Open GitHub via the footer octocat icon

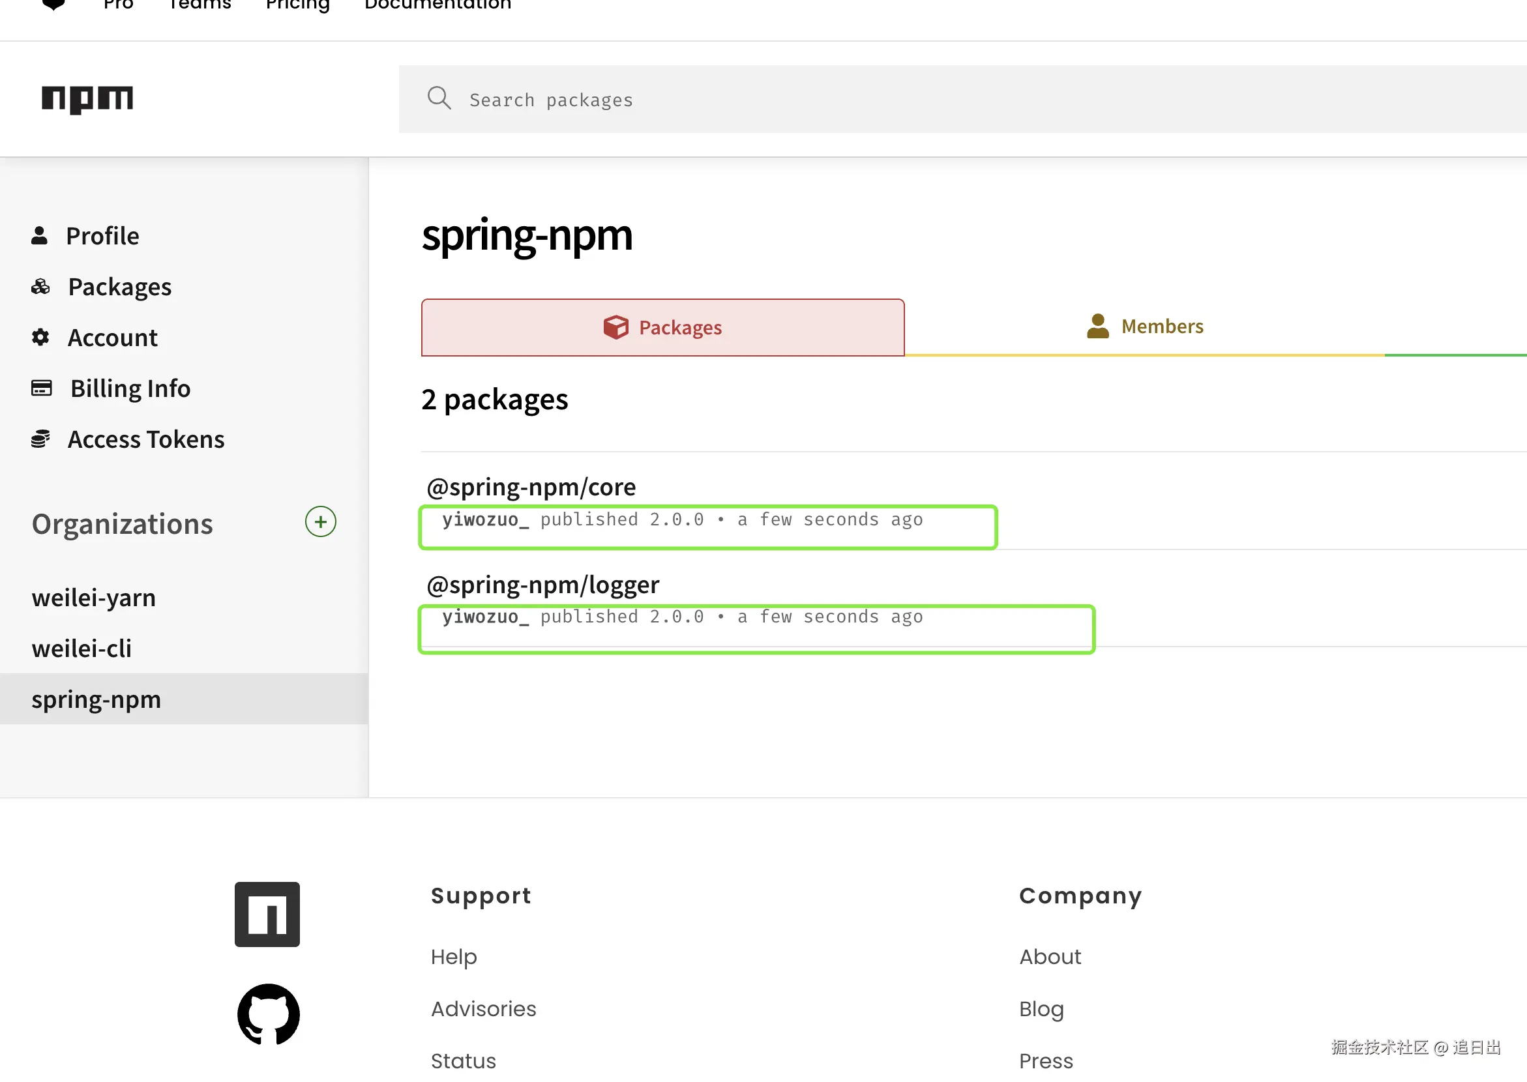click(x=269, y=1015)
